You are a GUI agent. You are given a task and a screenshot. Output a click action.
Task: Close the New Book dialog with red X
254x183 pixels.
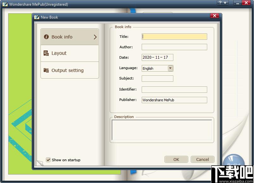(x=215, y=16)
